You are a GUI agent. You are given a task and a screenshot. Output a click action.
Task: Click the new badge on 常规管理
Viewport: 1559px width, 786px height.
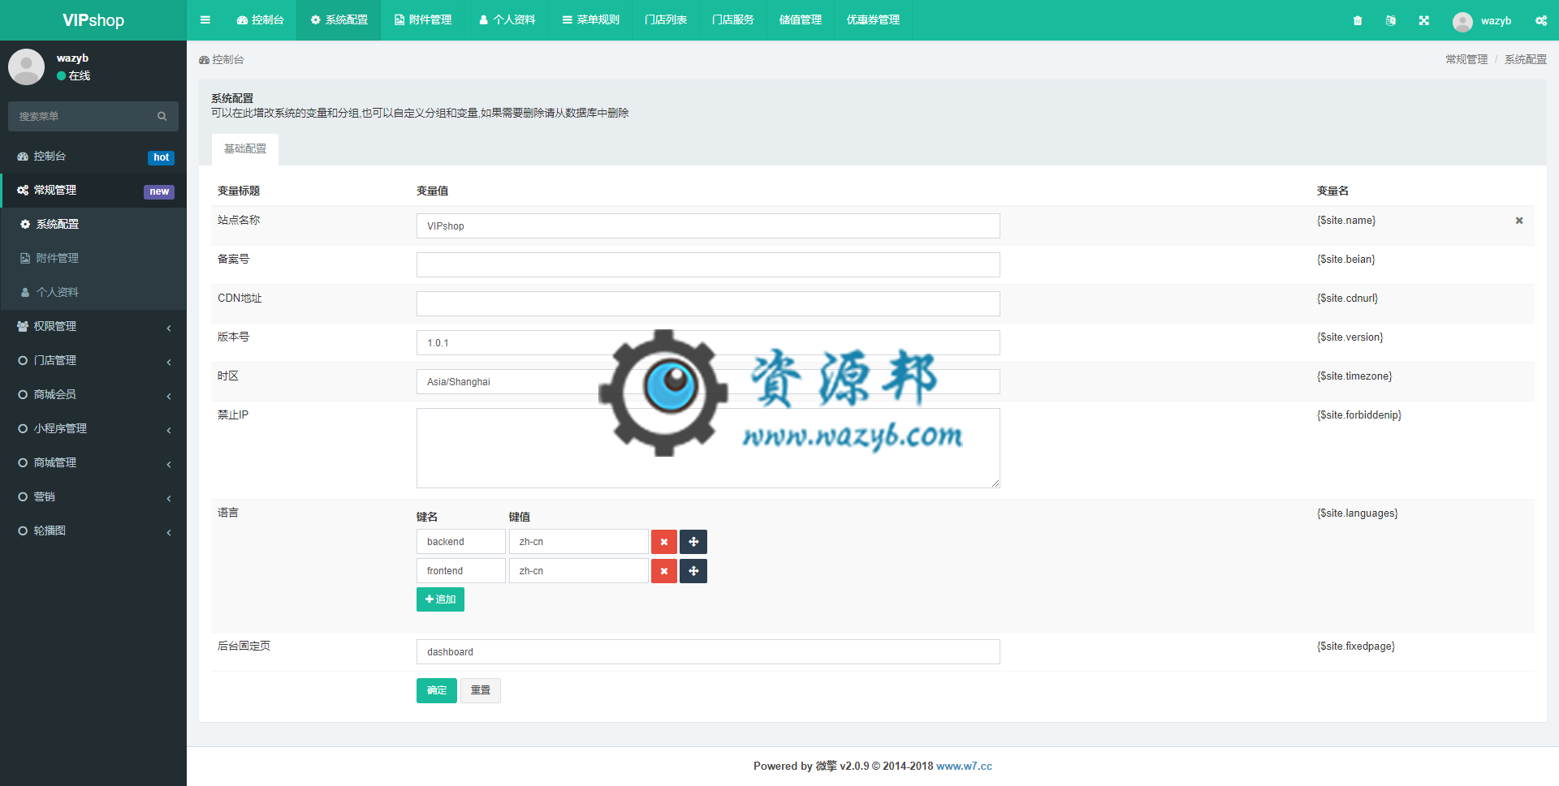(159, 191)
